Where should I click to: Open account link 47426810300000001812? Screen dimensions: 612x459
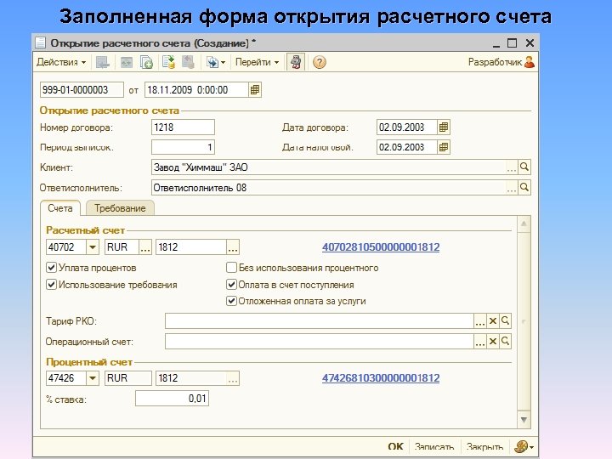381,378
